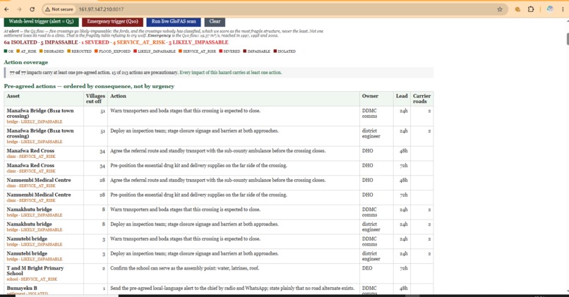Open the Extensions puzzle icon
The width and height of the screenshot is (569, 297).
click(531, 9)
